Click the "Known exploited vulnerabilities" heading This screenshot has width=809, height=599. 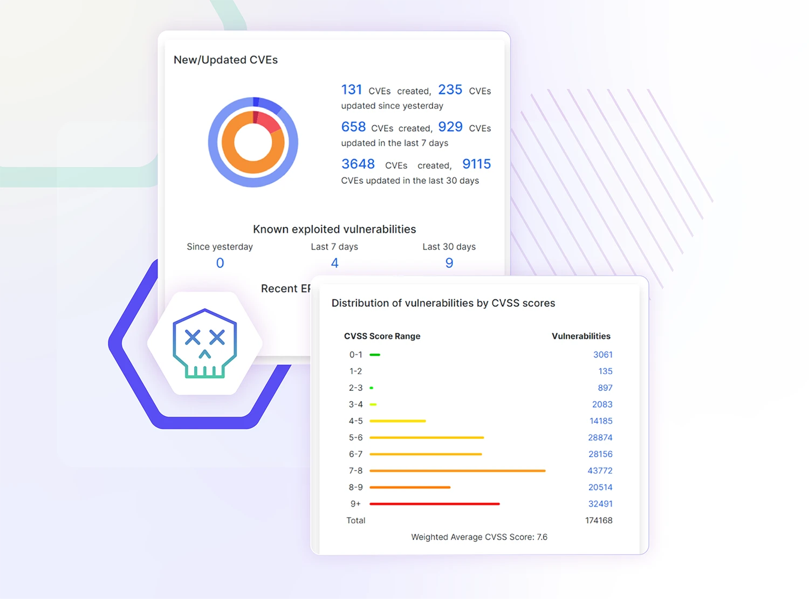click(x=334, y=229)
